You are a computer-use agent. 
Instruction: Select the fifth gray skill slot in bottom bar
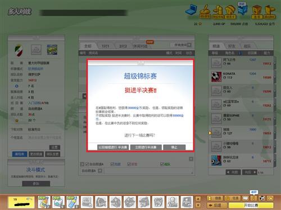pos(144,202)
